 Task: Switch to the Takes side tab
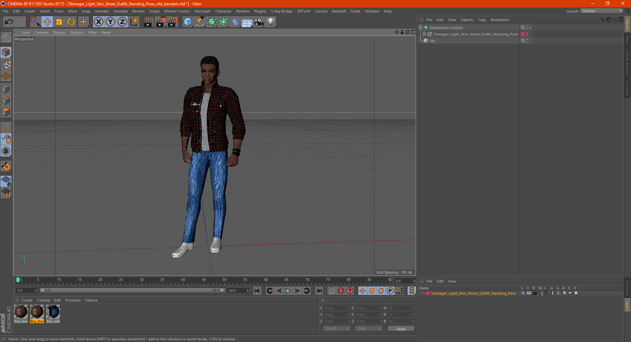(x=627, y=40)
